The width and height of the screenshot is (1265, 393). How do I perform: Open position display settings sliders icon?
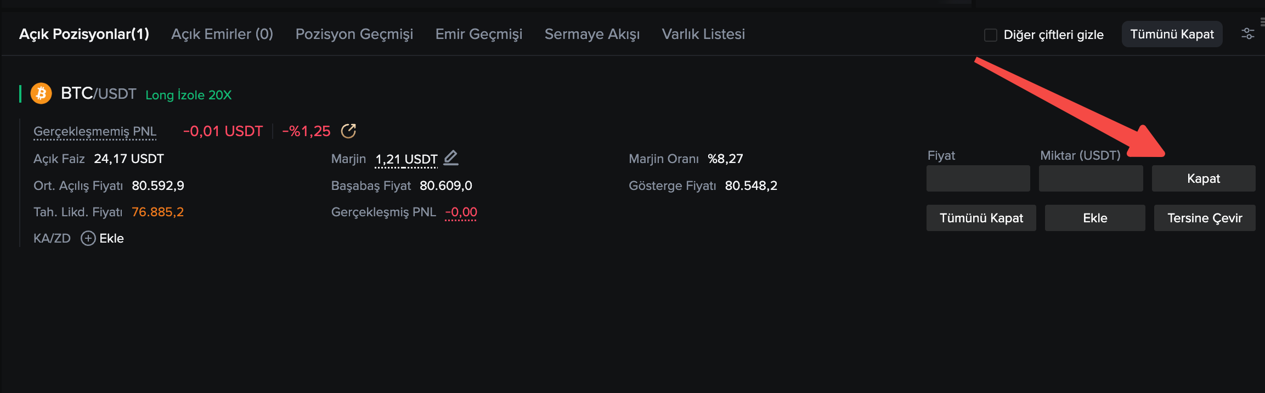point(1248,34)
